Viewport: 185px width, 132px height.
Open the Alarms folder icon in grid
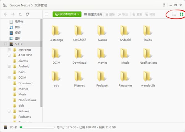tap(101, 31)
